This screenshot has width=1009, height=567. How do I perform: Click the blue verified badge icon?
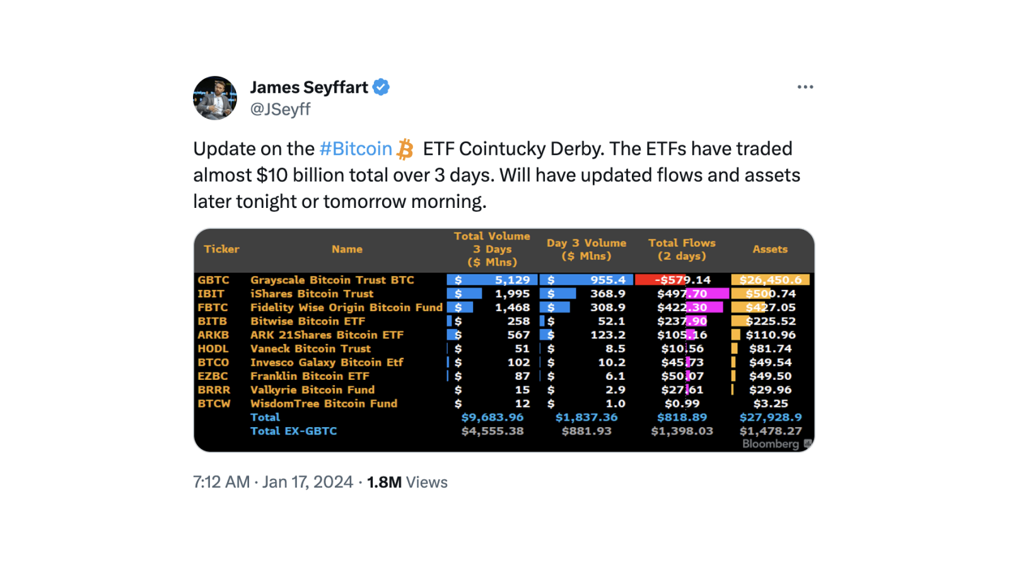[381, 87]
